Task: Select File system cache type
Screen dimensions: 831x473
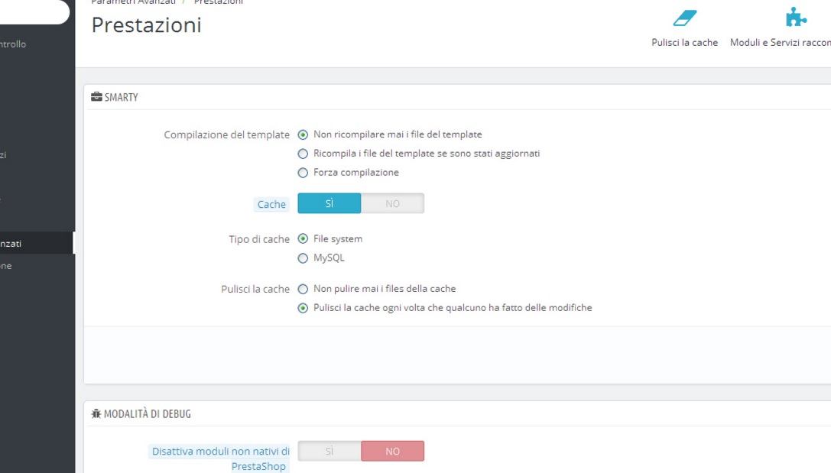Action: pyautogui.click(x=303, y=239)
